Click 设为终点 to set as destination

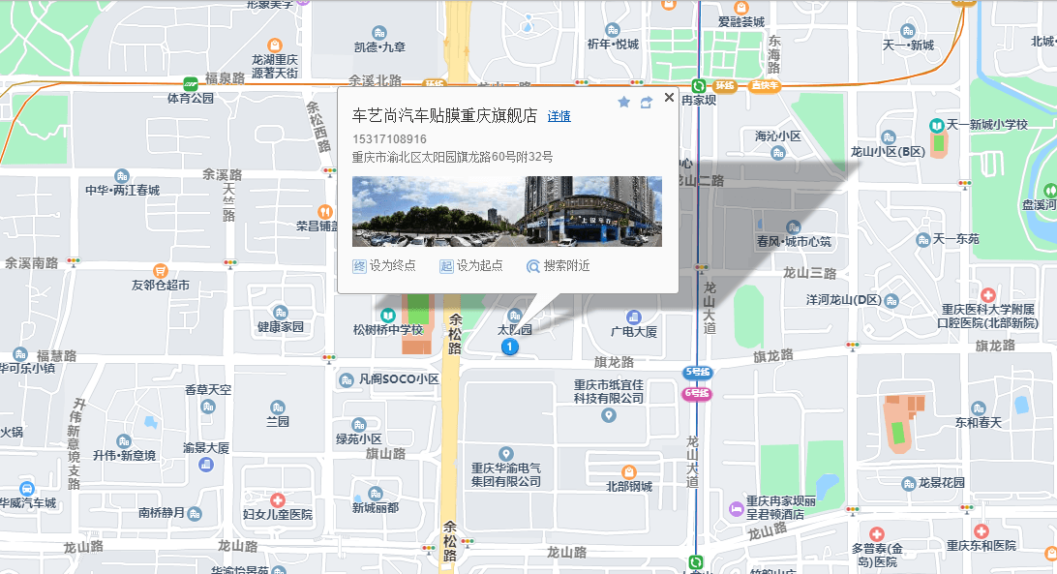click(384, 266)
